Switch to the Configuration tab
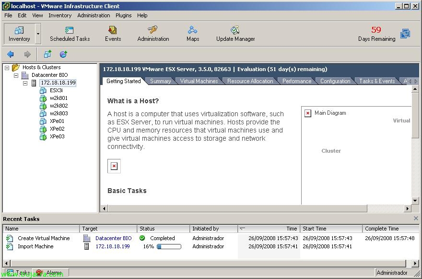422x279 pixels. click(x=335, y=81)
